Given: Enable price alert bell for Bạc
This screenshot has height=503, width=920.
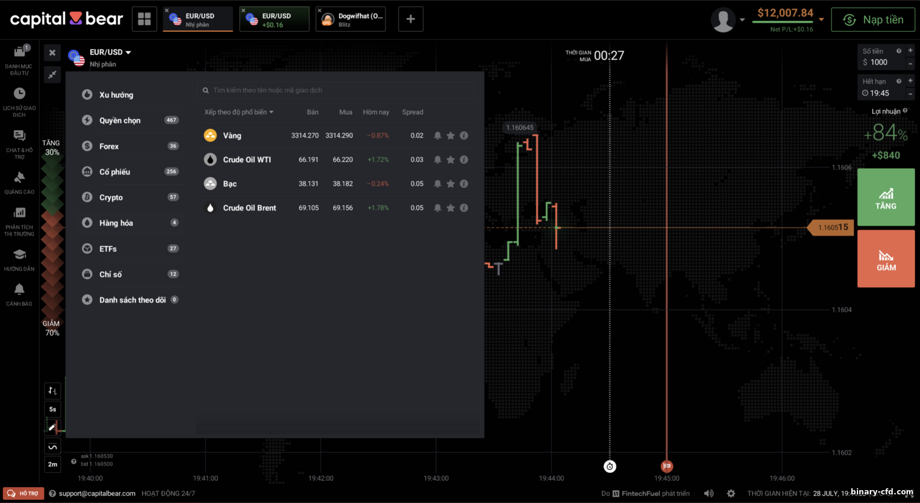Looking at the screenshot, I should pyautogui.click(x=437, y=183).
